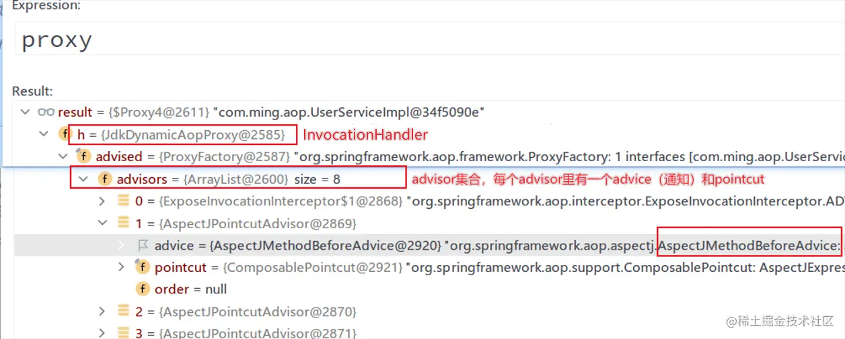Collapse the advised ProxyFactory node

pos(63,156)
